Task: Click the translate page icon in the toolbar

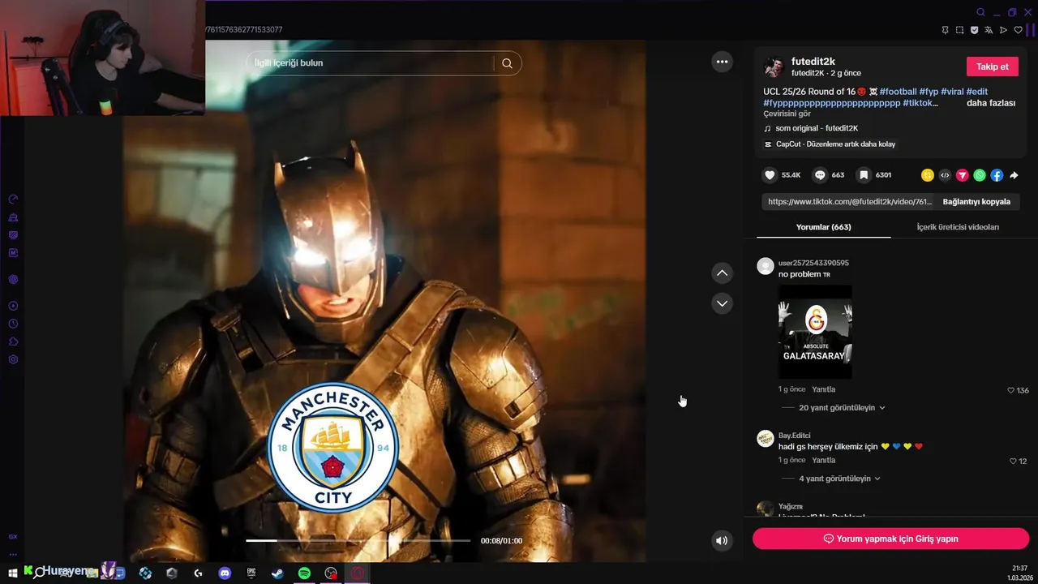Action: click(x=989, y=30)
